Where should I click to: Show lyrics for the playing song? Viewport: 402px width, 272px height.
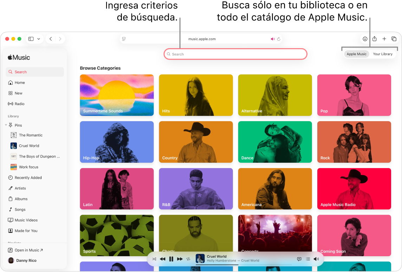pos(299,259)
